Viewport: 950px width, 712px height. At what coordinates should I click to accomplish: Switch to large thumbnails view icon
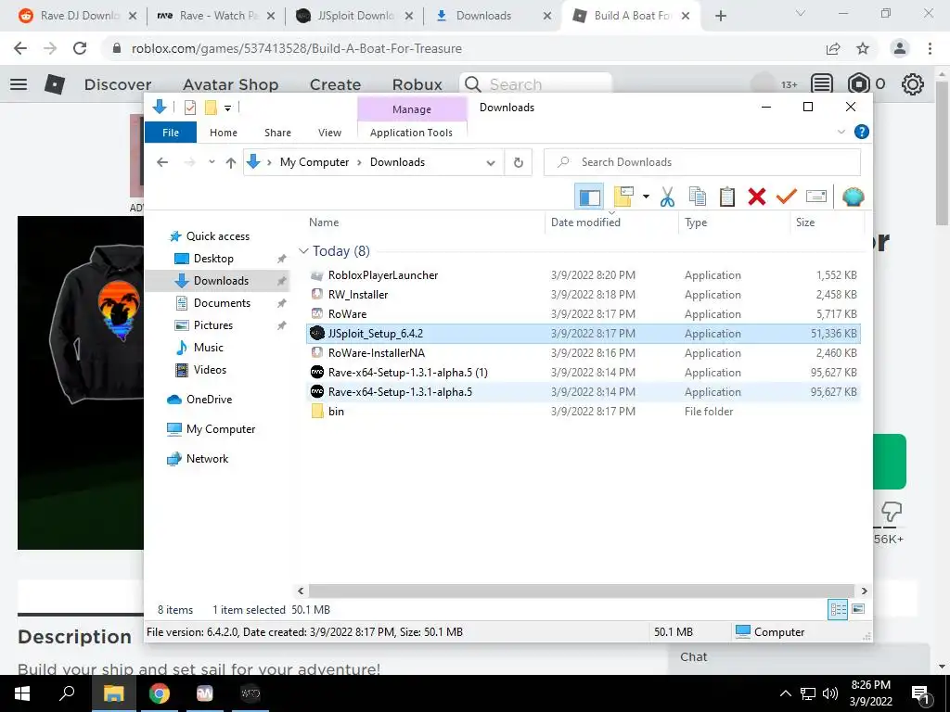(858, 609)
